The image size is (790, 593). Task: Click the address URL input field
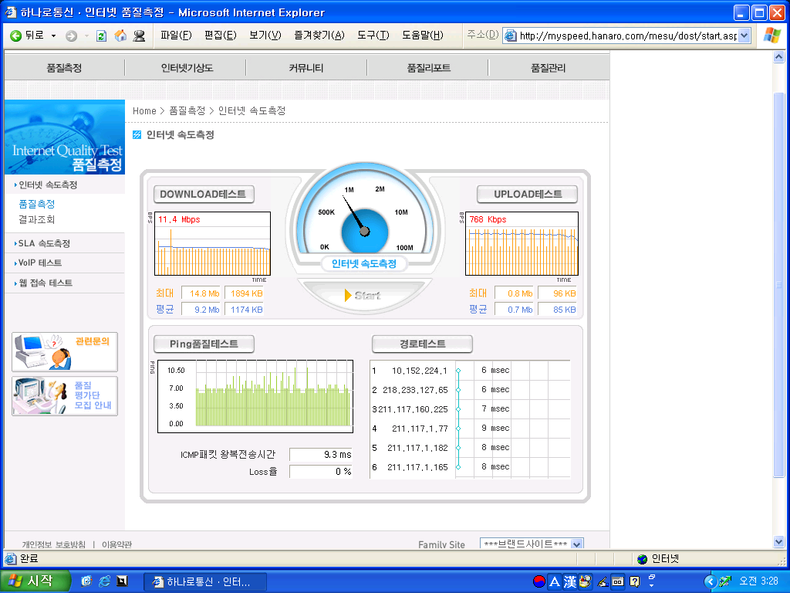pos(627,36)
